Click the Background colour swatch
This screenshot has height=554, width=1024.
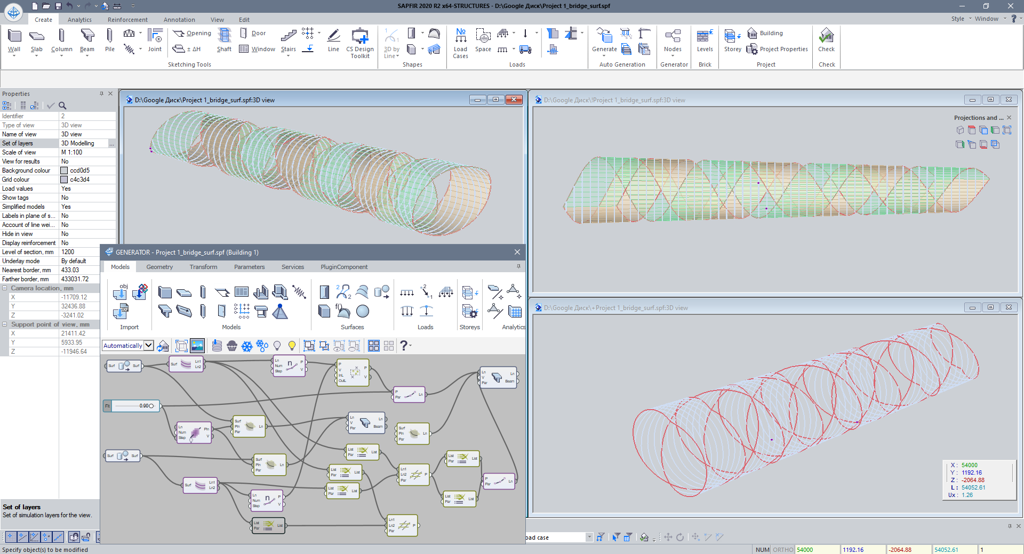tap(64, 170)
